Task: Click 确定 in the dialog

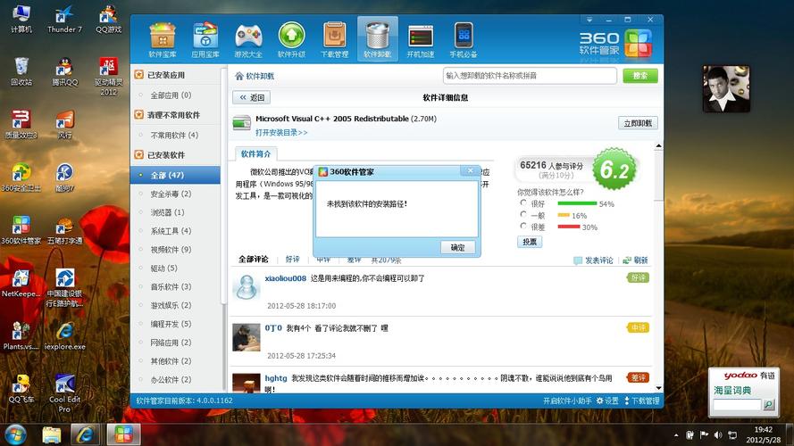Action: (457, 247)
